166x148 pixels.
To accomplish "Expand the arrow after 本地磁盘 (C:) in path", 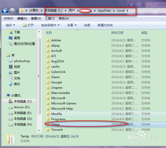I will [x=66, y=11].
